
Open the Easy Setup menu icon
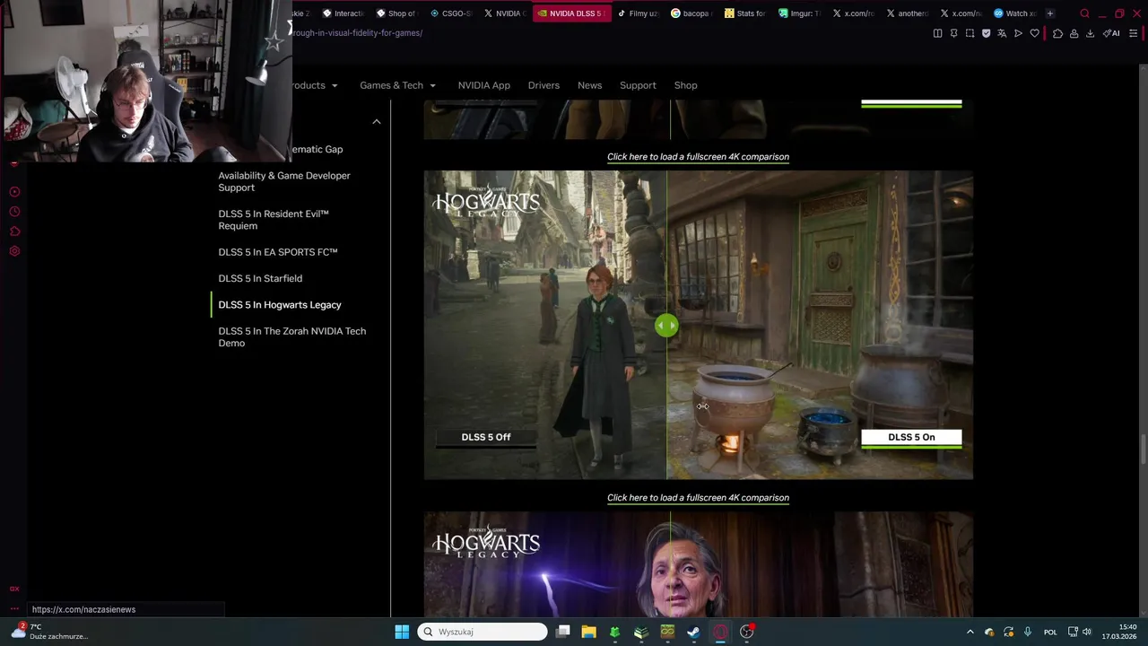point(1134,33)
